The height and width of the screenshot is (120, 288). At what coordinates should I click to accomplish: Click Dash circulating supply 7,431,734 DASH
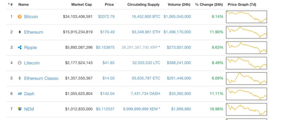pos(145,94)
